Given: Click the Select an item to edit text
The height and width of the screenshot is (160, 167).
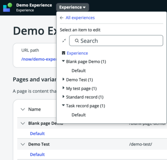Looking at the screenshot, I should [x=80, y=30].
